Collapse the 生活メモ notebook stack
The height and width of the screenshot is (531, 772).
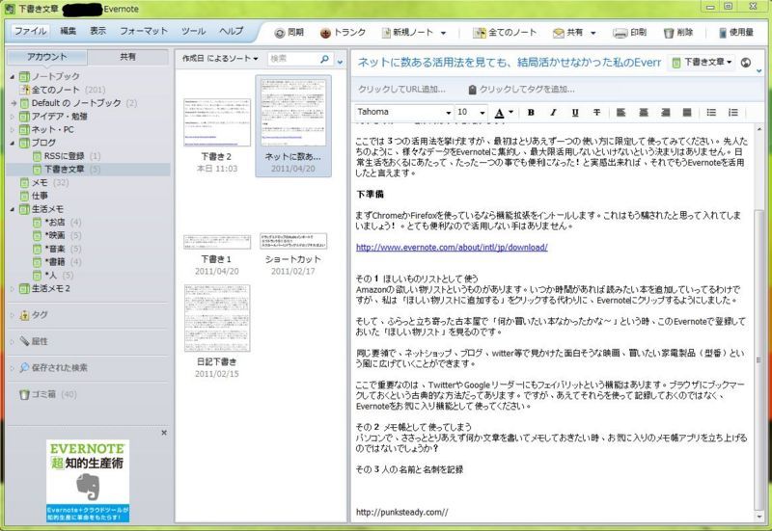[x=13, y=209]
